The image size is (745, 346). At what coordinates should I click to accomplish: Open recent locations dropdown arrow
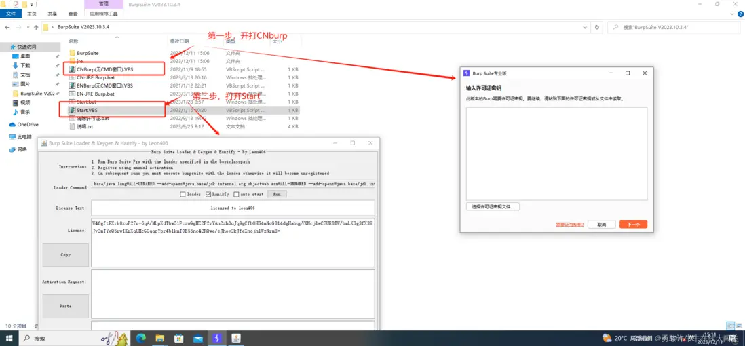pyautogui.click(x=26, y=27)
